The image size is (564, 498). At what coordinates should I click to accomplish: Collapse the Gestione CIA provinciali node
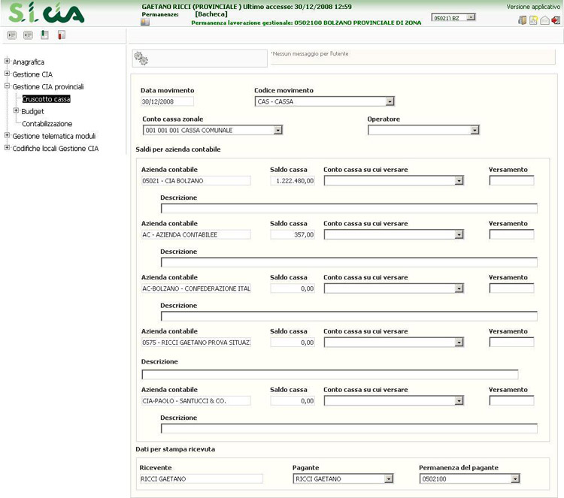tap(7, 86)
